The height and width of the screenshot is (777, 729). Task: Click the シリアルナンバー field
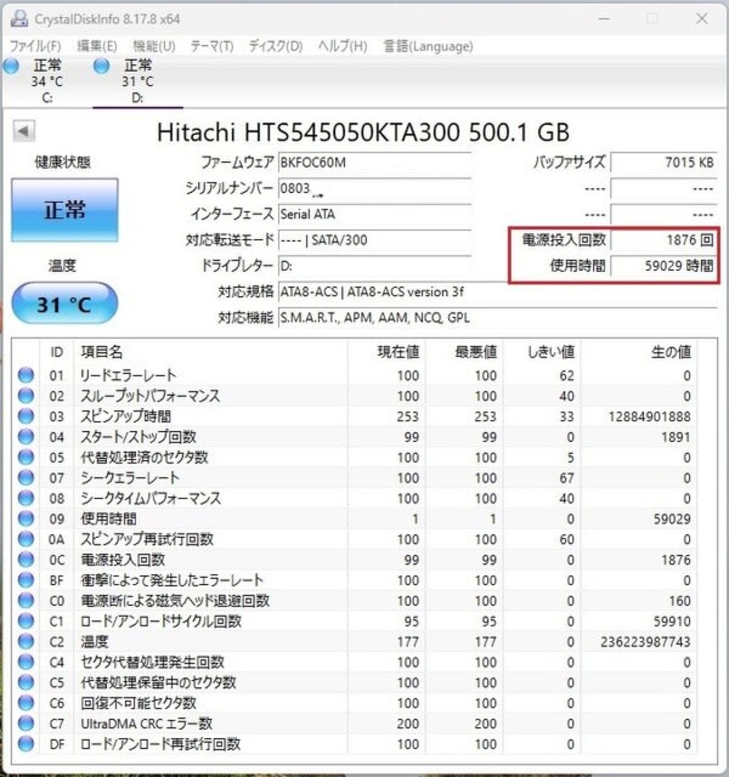point(375,188)
